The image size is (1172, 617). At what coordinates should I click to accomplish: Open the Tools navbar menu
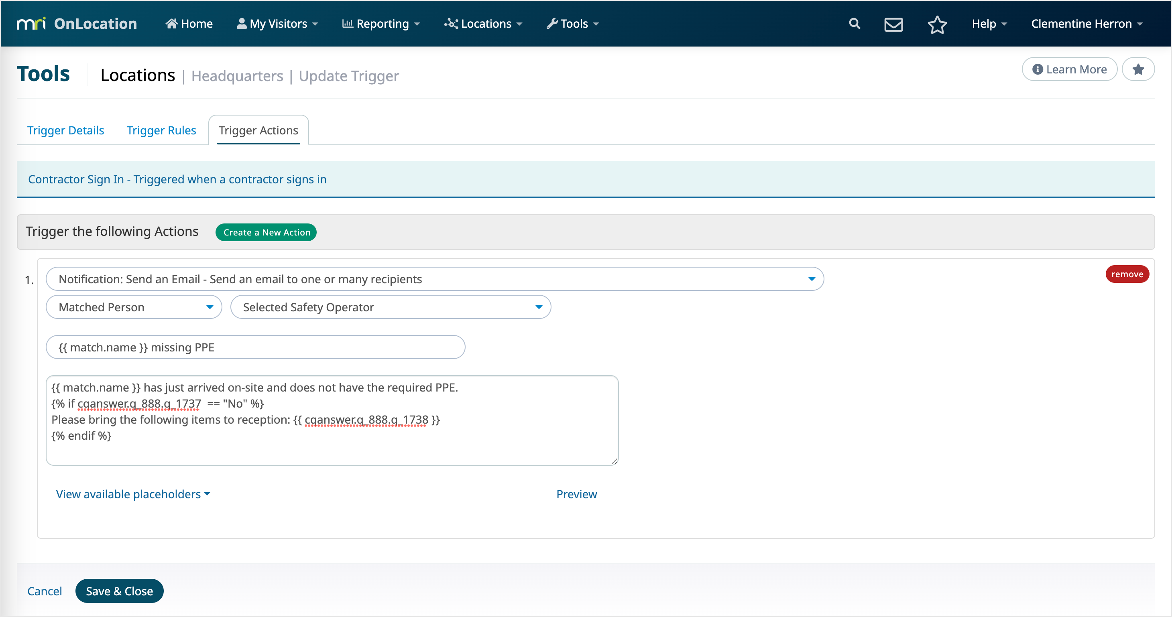coord(573,24)
